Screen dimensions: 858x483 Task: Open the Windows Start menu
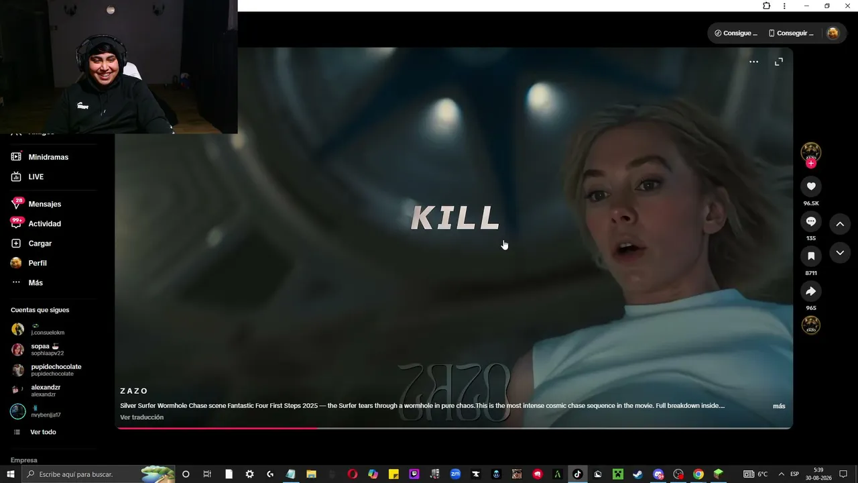coord(11,474)
